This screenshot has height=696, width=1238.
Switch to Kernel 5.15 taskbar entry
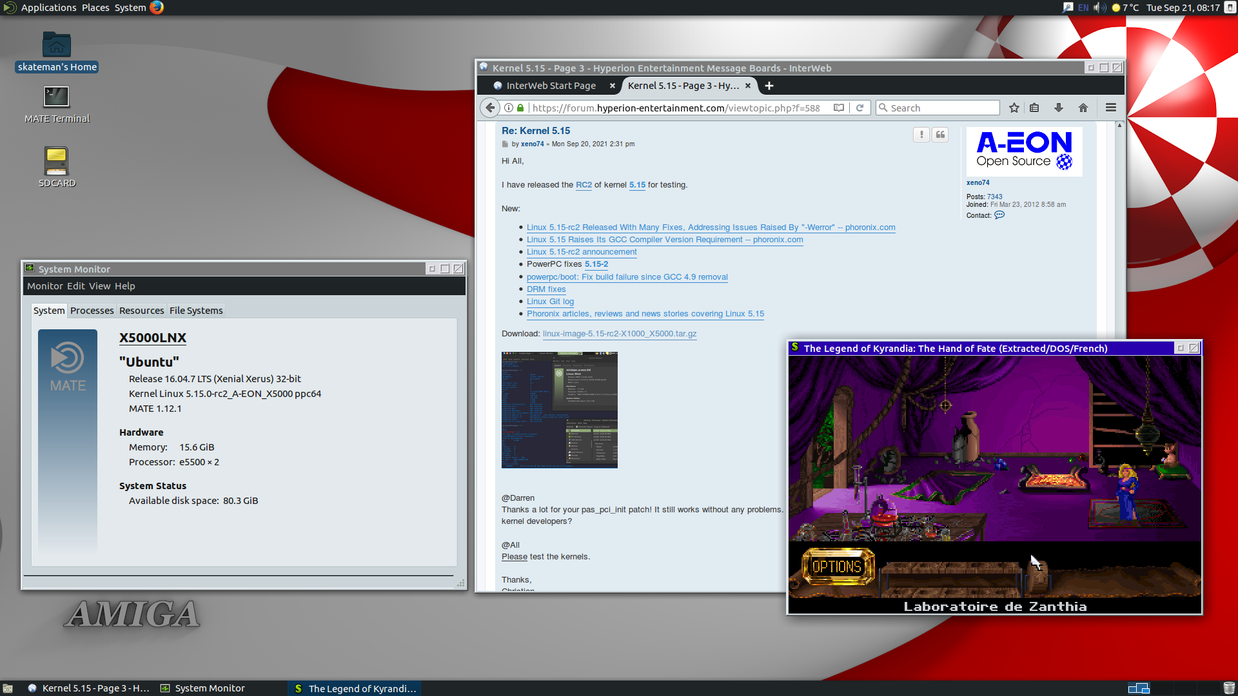pyautogui.click(x=90, y=688)
